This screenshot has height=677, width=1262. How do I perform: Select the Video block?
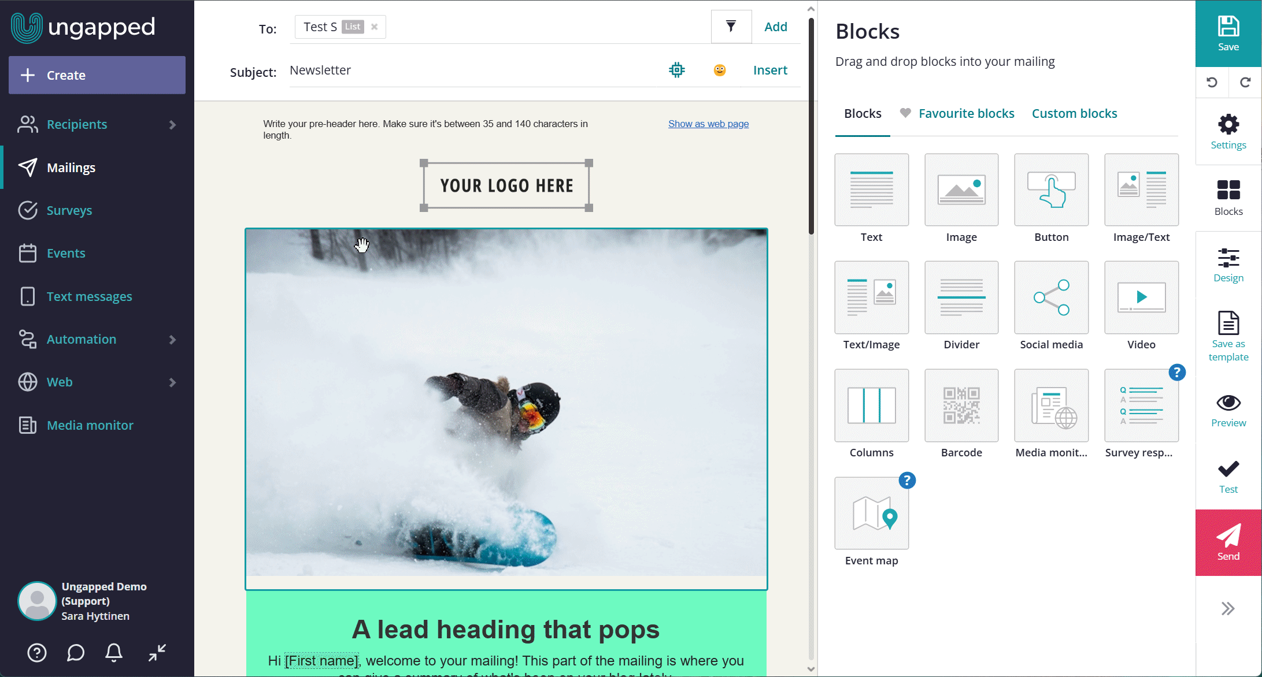pyautogui.click(x=1141, y=297)
